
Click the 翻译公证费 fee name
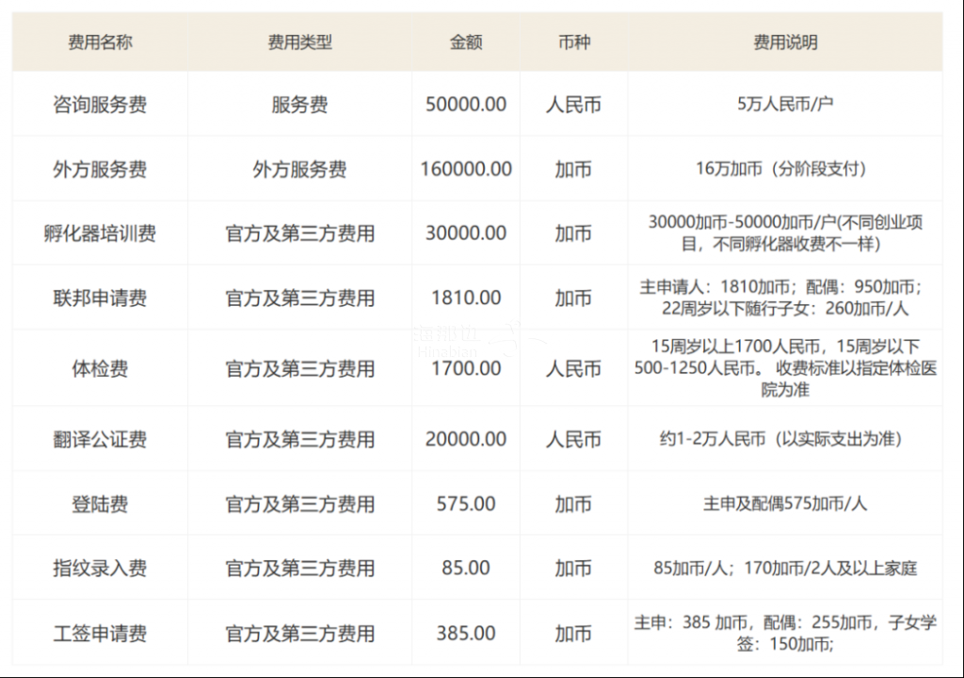point(100,440)
